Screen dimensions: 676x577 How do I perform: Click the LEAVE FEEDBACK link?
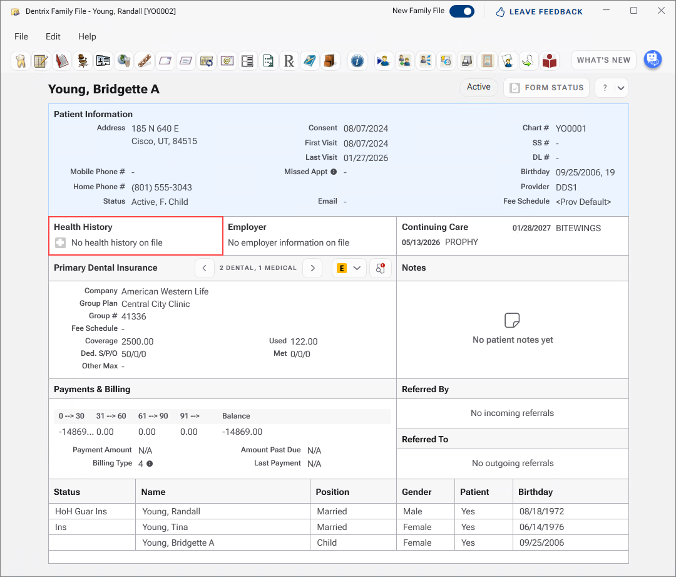tap(539, 12)
